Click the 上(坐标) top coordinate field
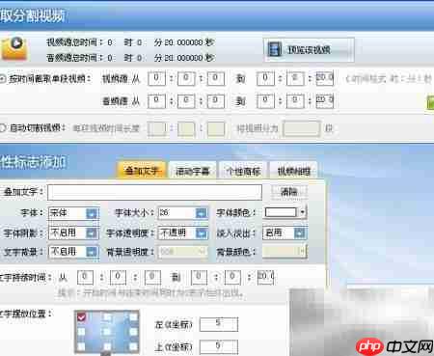 tap(219, 347)
